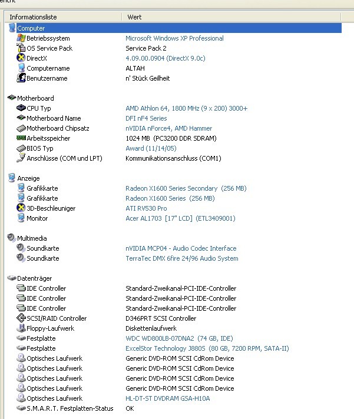Screen dimensions: 354x419
Task: Click the value 'D346PRT SCSI Controller'
Action: (x=161, y=318)
